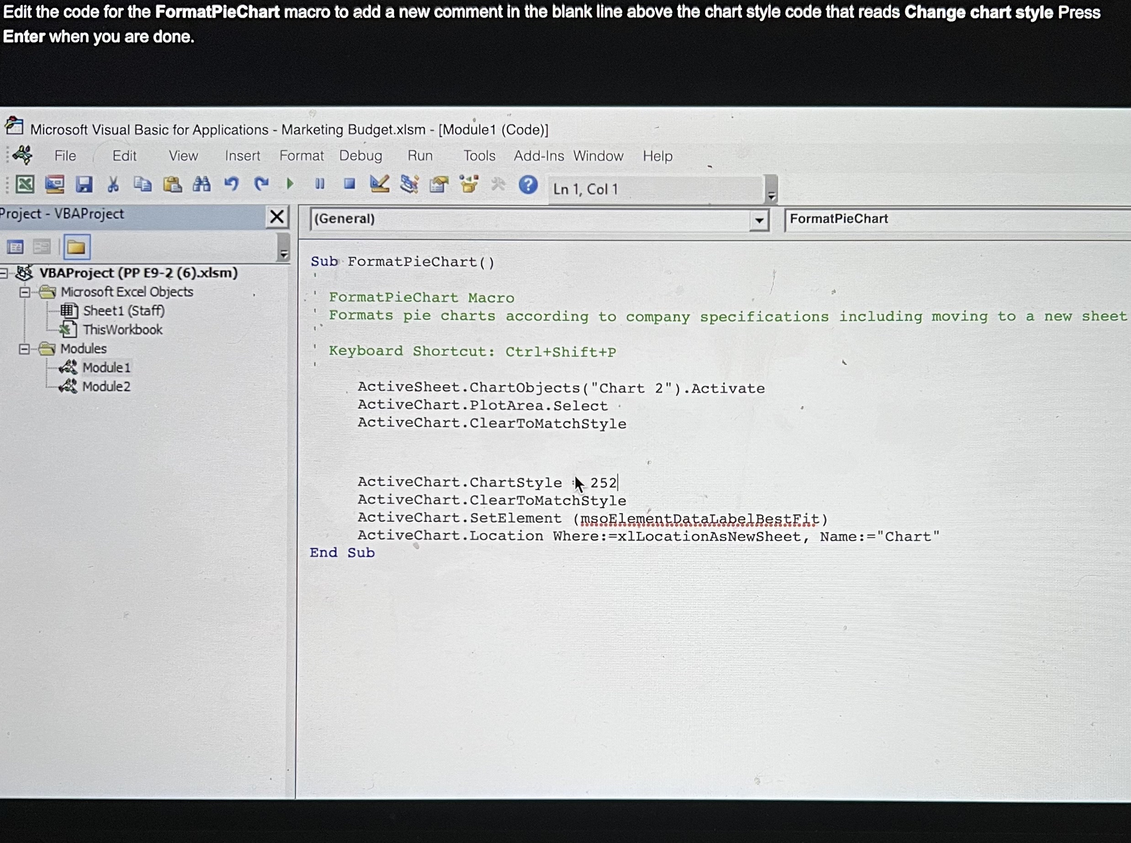1131x843 pixels.
Task: Click the blue Help question mark icon
Action: pyautogui.click(x=528, y=185)
